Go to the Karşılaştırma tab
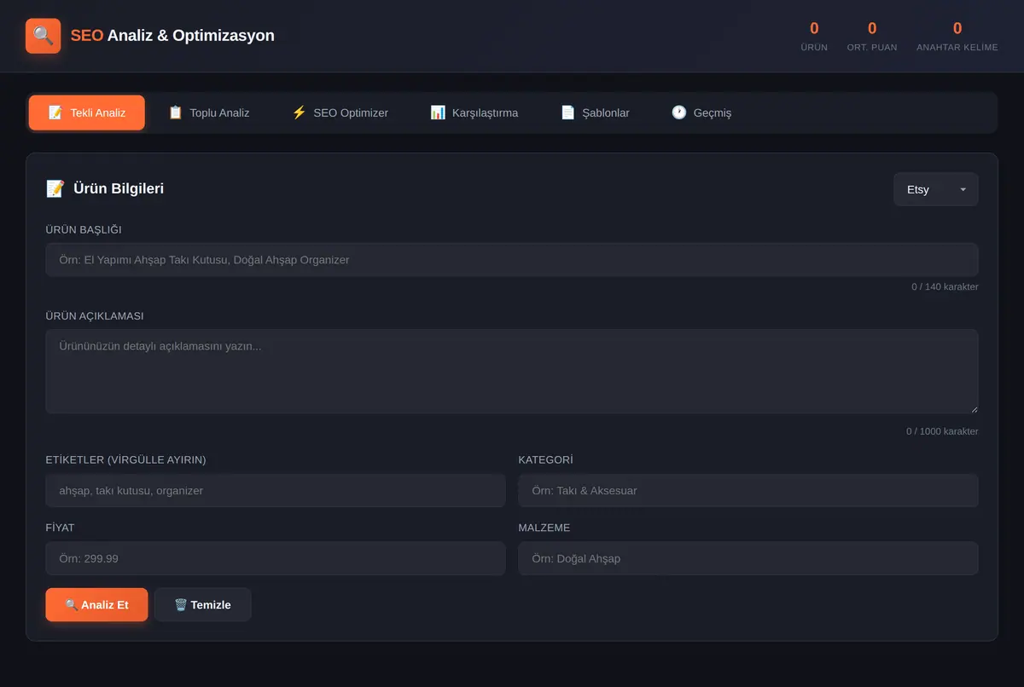This screenshot has width=1024, height=687. [474, 113]
